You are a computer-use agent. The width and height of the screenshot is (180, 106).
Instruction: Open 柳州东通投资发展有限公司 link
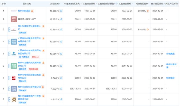29,28
